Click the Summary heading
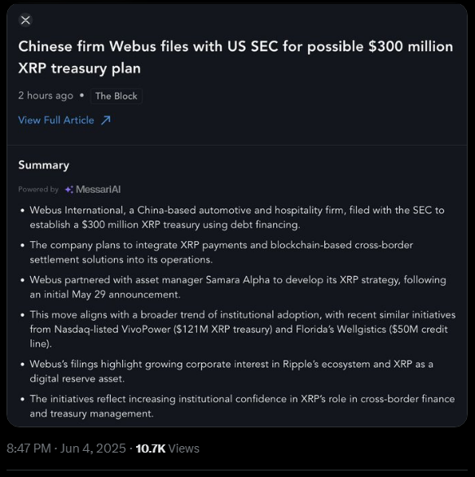The image size is (475, 477). (x=44, y=165)
